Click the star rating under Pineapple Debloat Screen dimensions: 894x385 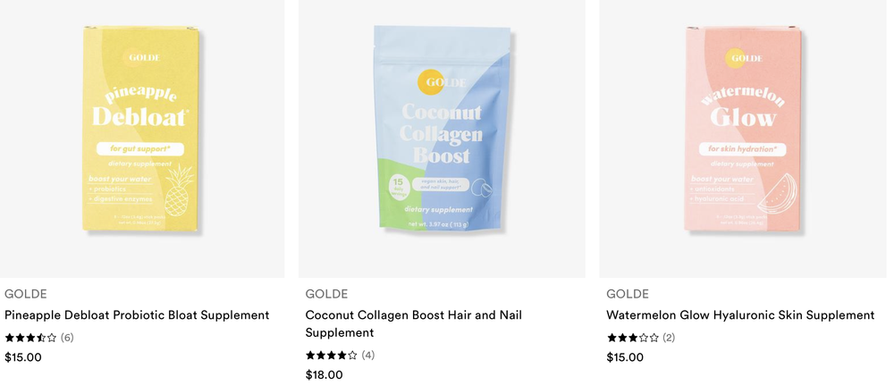(x=30, y=338)
